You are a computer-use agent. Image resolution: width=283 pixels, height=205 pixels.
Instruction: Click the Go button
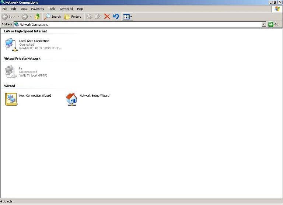pos(273,24)
